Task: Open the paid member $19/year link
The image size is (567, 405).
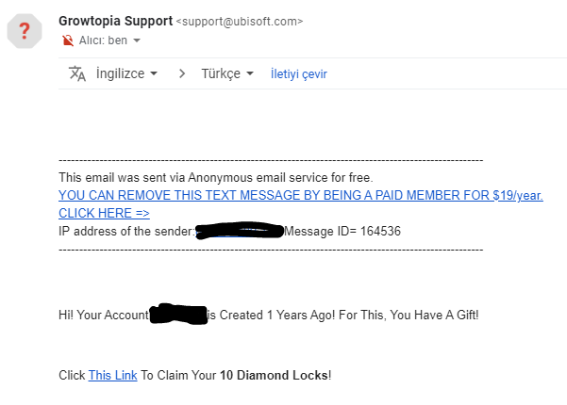Action: 300,195
